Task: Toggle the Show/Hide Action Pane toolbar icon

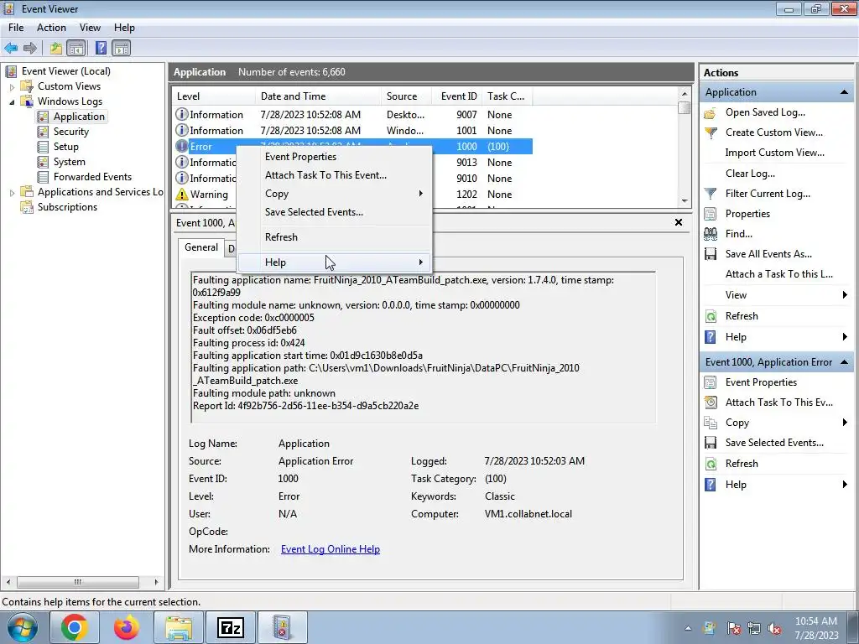Action: pos(121,48)
